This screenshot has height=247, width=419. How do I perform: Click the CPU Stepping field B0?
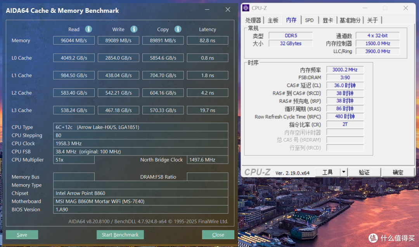point(140,135)
